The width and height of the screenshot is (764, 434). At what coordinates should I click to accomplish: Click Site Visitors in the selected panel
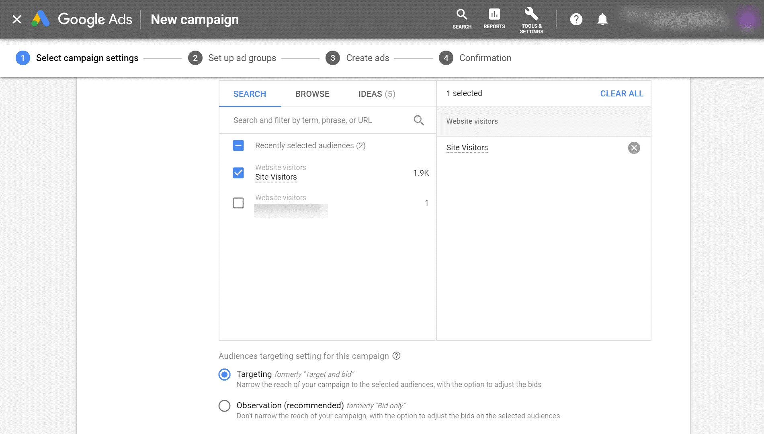pyautogui.click(x=467, y=148)
